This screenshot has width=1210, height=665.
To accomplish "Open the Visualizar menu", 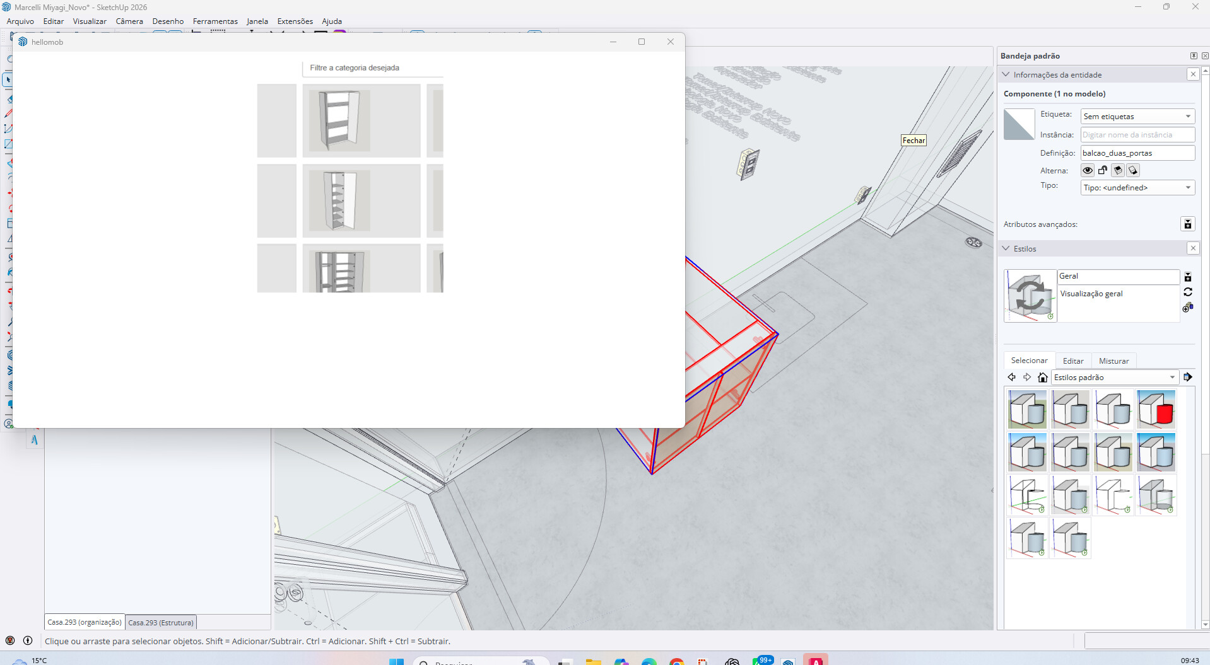I will [x=90, y=21].
